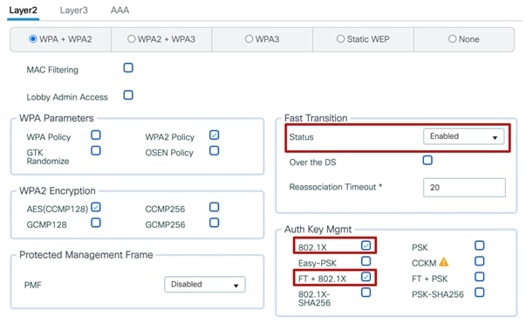Check the CCMP256 encryption checkbox
Screen dimensions: 526x324
coord(214,207)
